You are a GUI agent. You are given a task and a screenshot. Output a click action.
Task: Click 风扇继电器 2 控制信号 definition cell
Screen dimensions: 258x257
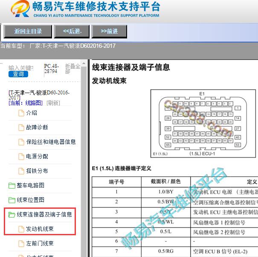pyautogui.click(x=224, y=232)
